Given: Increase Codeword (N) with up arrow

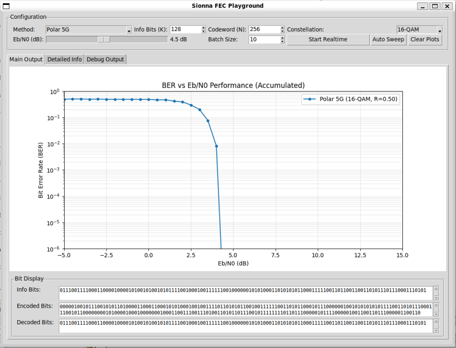Looking at the screenshot, I should click(282, 27).
